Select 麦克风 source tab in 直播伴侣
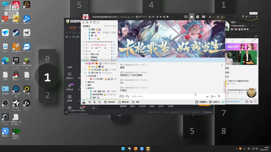 (161, 106)
